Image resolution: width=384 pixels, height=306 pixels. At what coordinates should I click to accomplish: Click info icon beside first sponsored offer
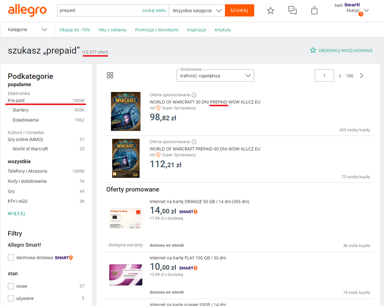194,95
